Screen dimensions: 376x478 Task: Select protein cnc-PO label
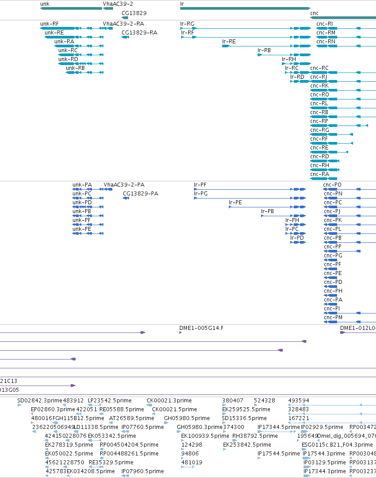tap(332, 185)
